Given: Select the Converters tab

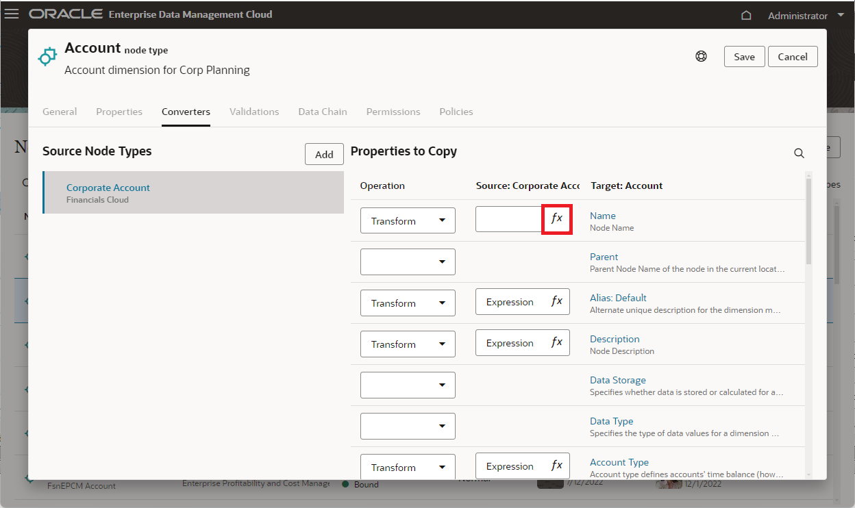Looking at the screenshot, I should pyautogui.click(x=186, y=112).
